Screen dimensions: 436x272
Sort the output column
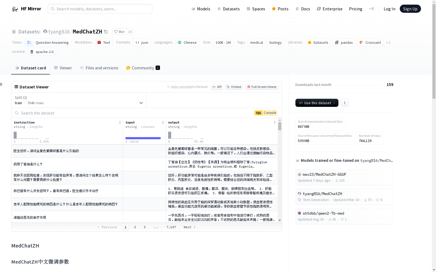[x=275, y=122]
